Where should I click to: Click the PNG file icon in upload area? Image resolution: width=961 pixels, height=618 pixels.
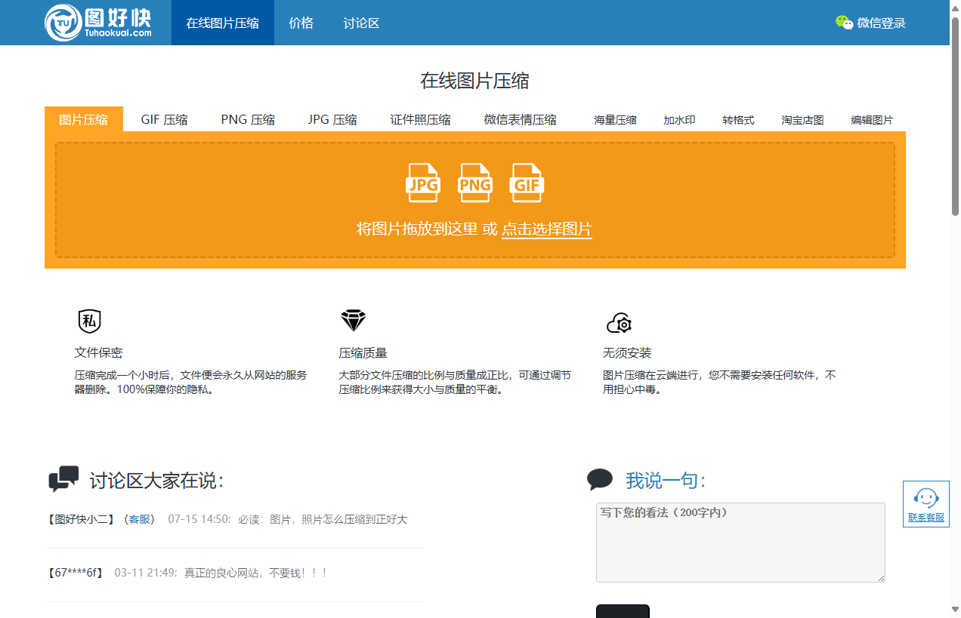pos(475,183)
